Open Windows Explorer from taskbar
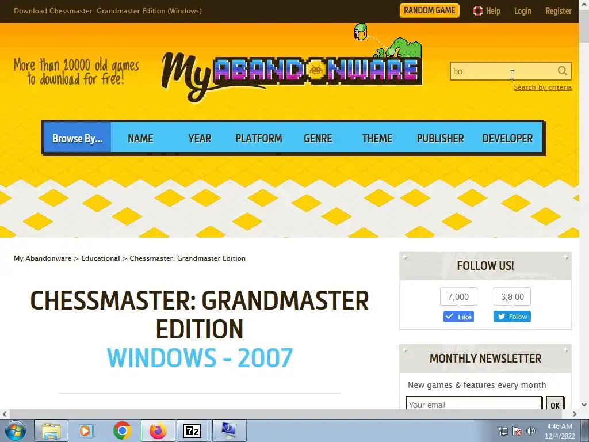589x442 pixels. (x=51, y=430)
